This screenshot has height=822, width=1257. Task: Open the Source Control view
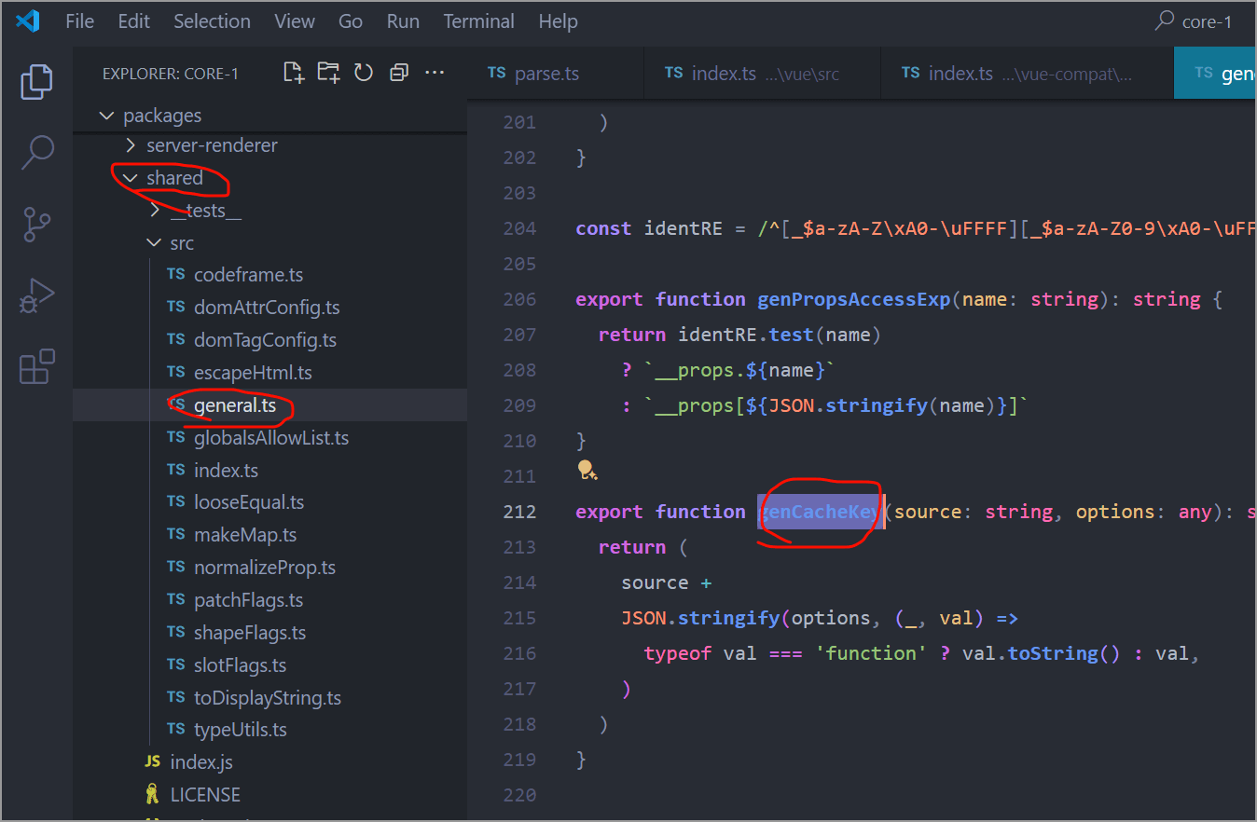[x=36, y=225]
